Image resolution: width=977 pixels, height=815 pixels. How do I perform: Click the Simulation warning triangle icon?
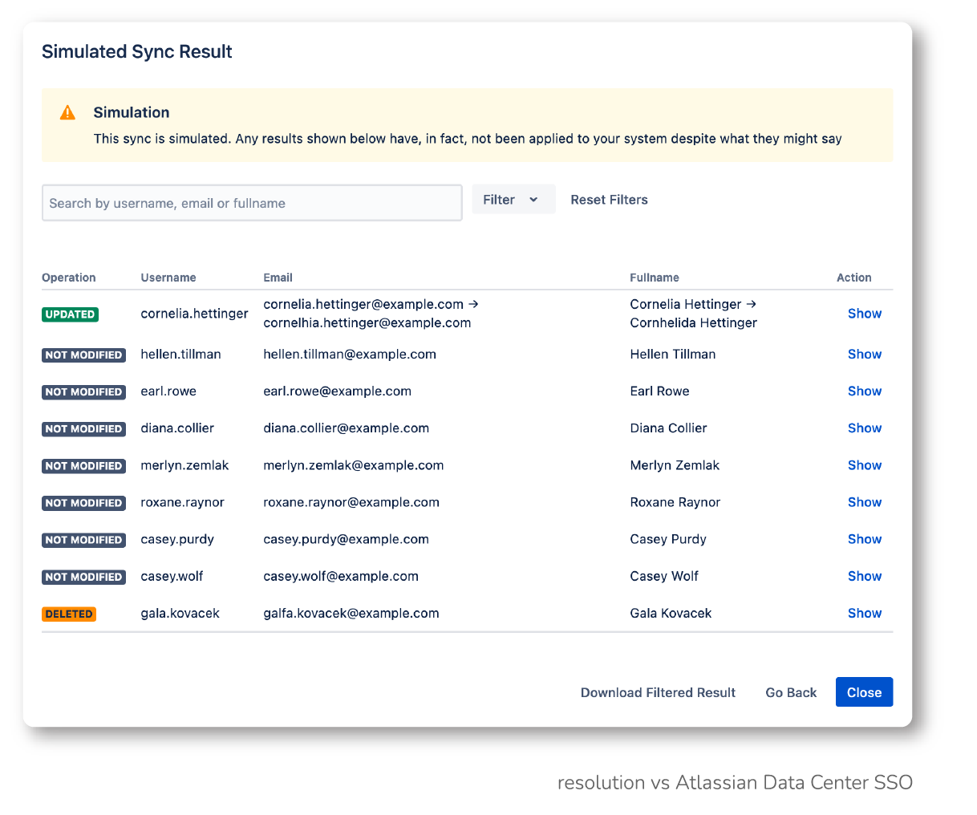[67, 112]
